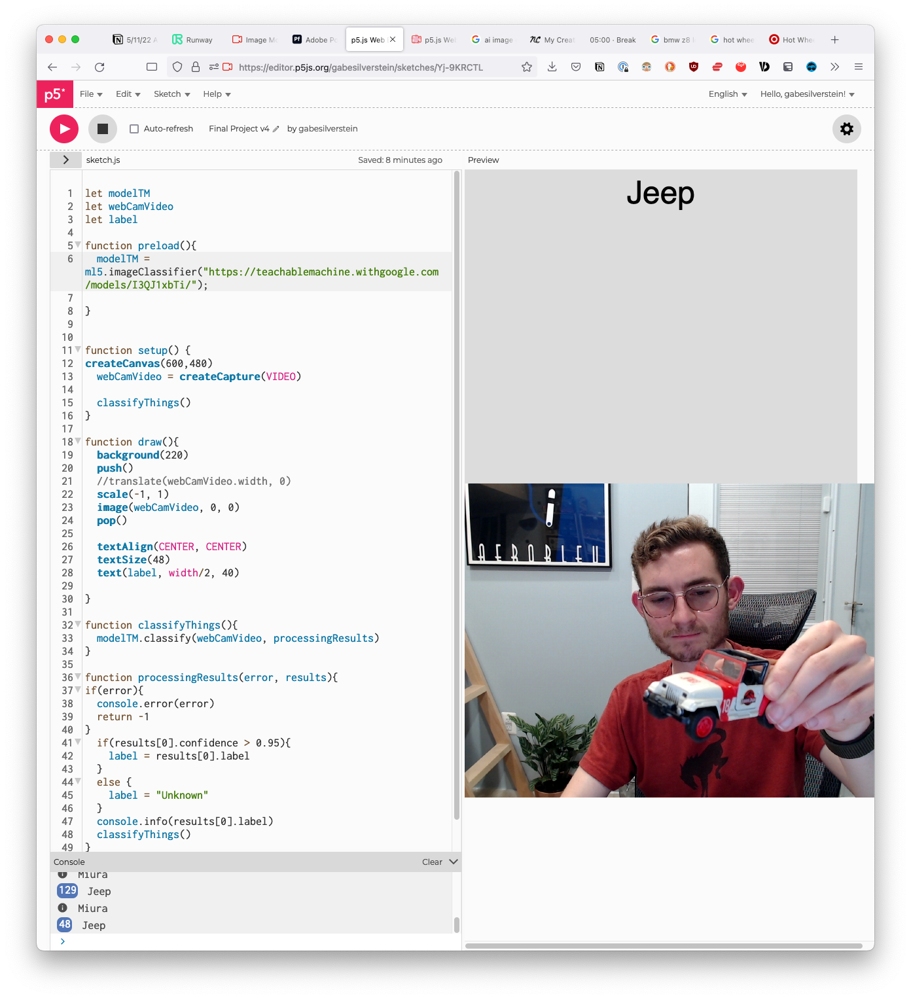Click the webcam video in preview

tap(669, 640)
